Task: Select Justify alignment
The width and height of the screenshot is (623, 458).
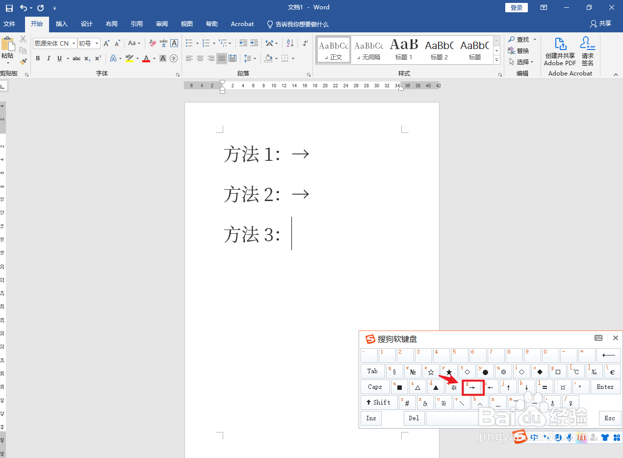Action: (x=222, y=58)
